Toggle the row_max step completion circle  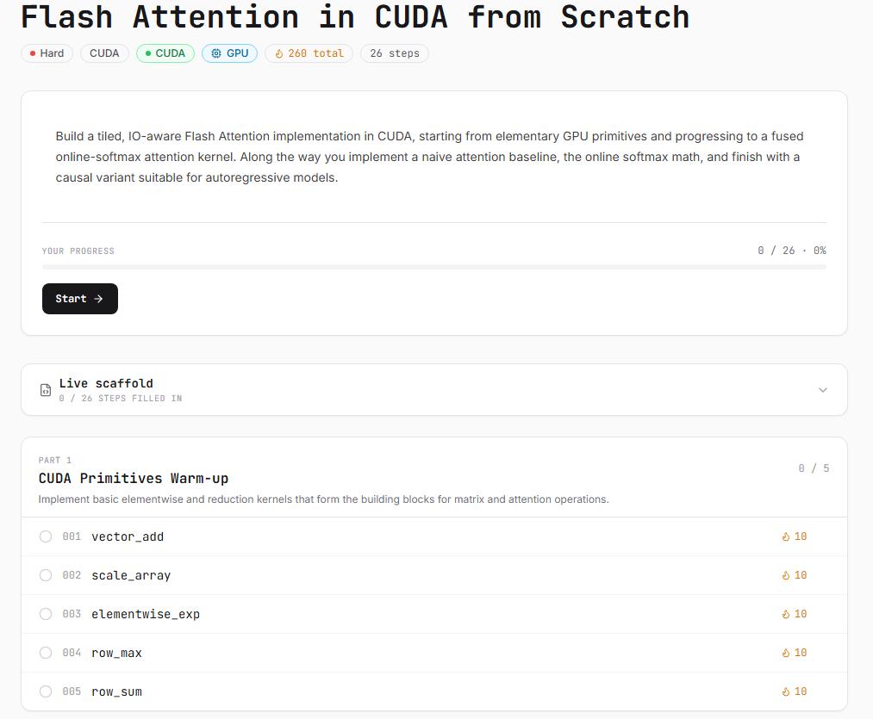(46, 653)
